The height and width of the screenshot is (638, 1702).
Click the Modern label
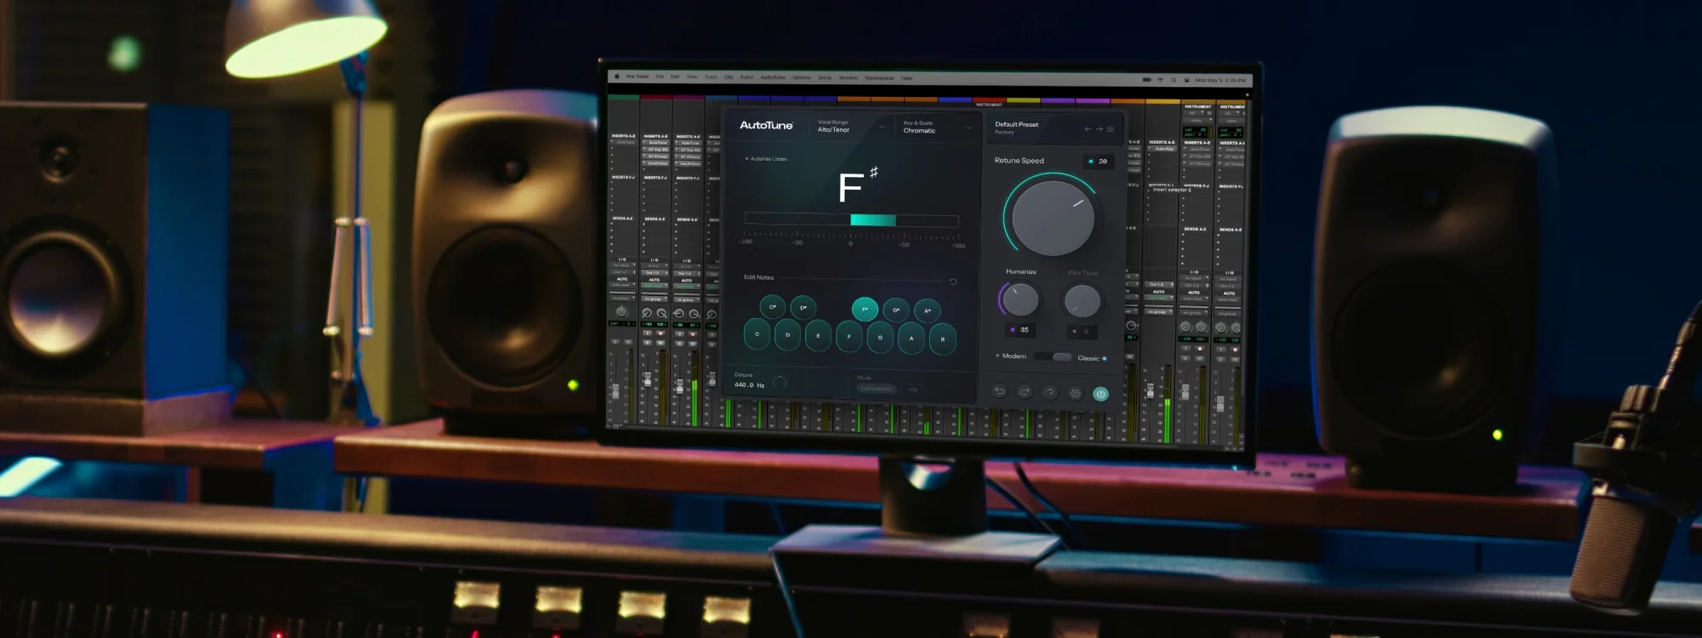coord(1014,356)
